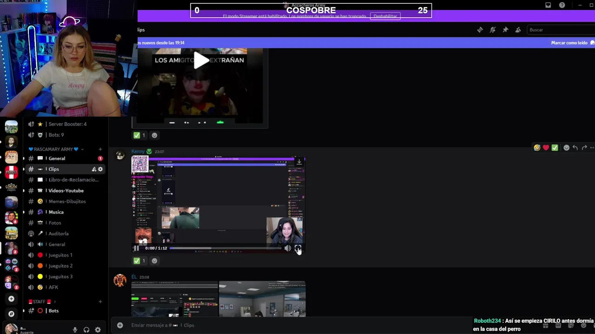Add reaction smiley under clown clip
The height and width of the screenshot is (334, 595).
[x=154, y=135]
